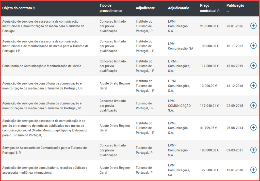This screenshot has width=260, height=181.
Task: Expand the row published on 02-09-2015
Action: pos(253,105)
